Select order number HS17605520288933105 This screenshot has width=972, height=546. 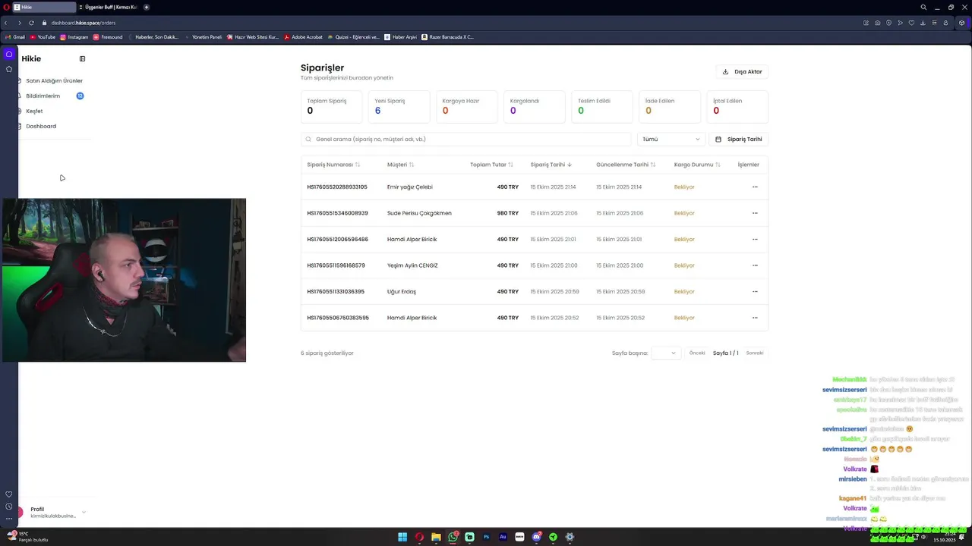tap(337, 187)
